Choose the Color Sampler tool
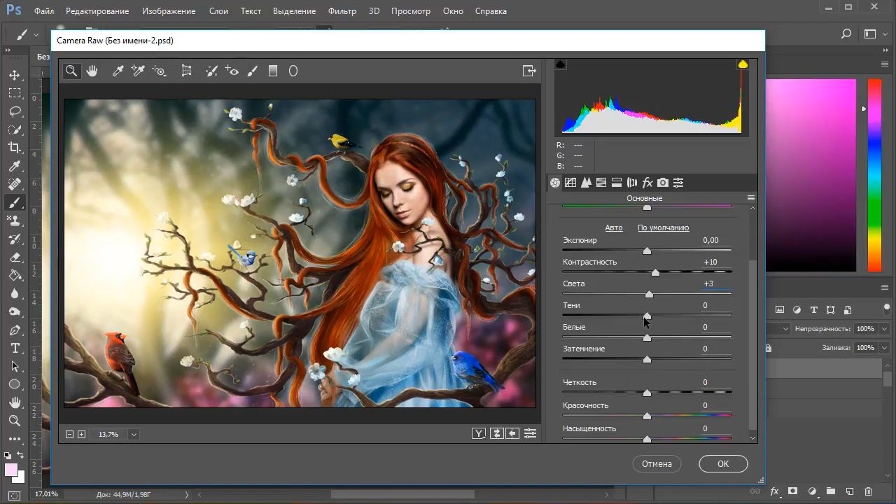Viewport: 896px width, 504px height. point(137,71)
